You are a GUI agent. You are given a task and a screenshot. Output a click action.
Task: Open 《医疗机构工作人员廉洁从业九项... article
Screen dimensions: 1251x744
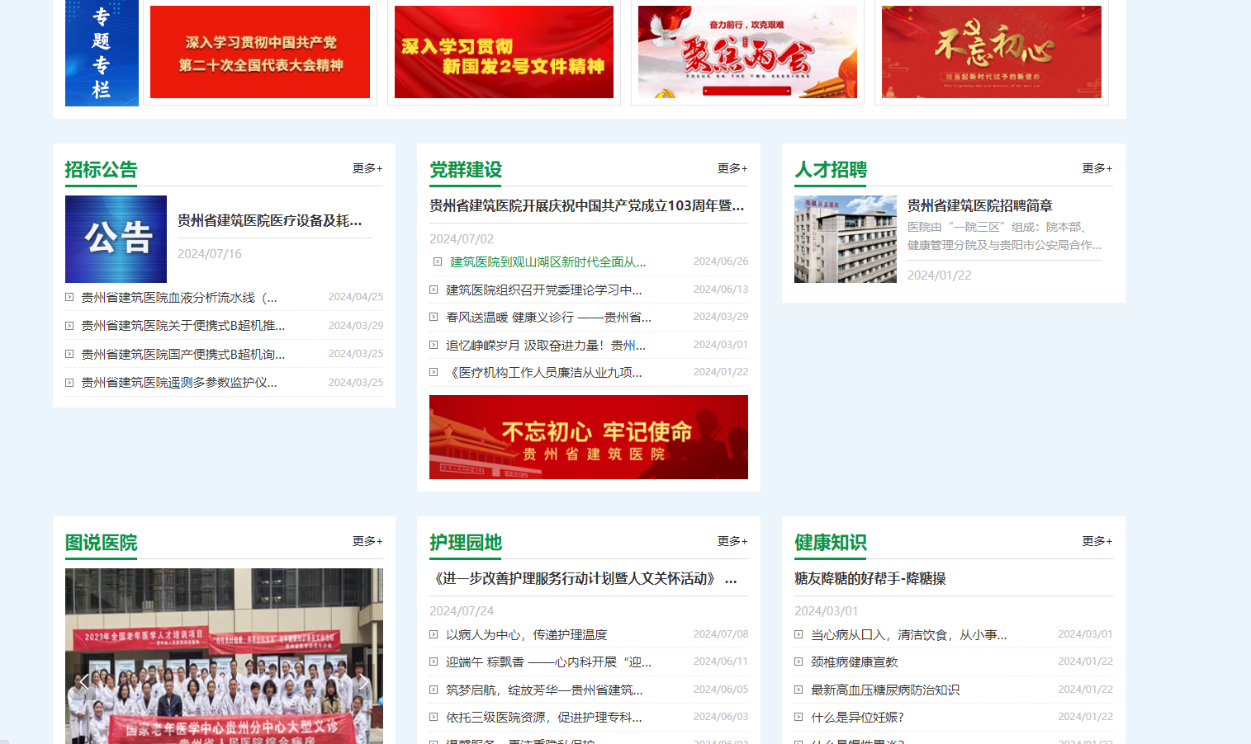544,373
